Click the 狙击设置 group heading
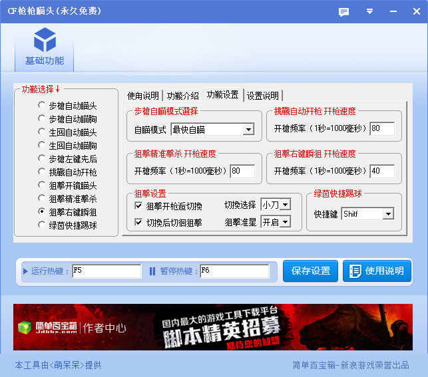The image size is (428, 377). pyautogui.click(x=150, y=193)
